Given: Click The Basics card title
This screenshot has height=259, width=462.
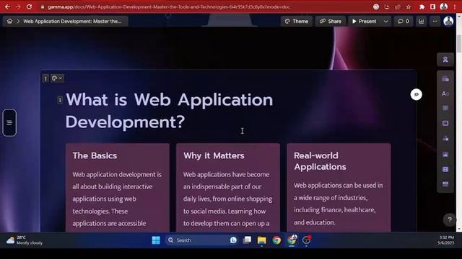Looking at the screenshot, I should [x=95, y=155].
